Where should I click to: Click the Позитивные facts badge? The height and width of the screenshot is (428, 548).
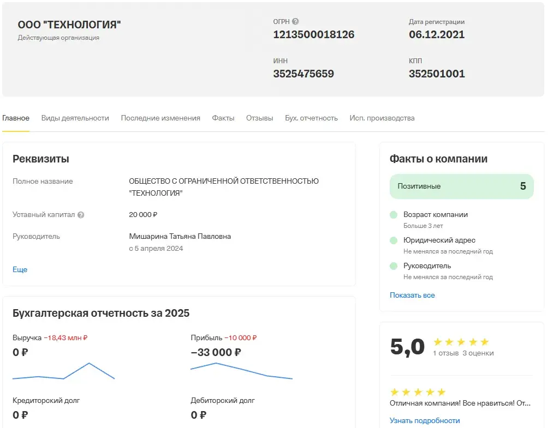click(x=462, y=186)
